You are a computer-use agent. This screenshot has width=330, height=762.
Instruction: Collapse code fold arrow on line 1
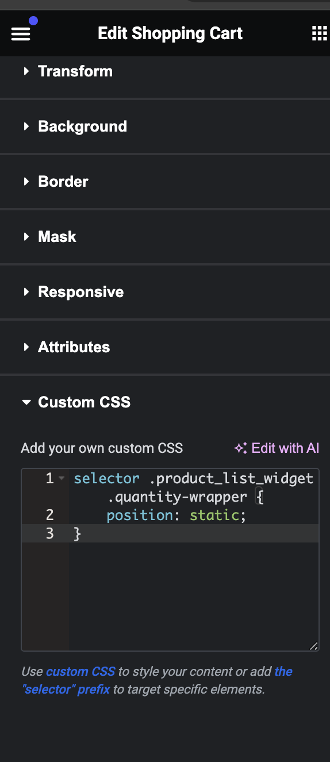point(62,479)
